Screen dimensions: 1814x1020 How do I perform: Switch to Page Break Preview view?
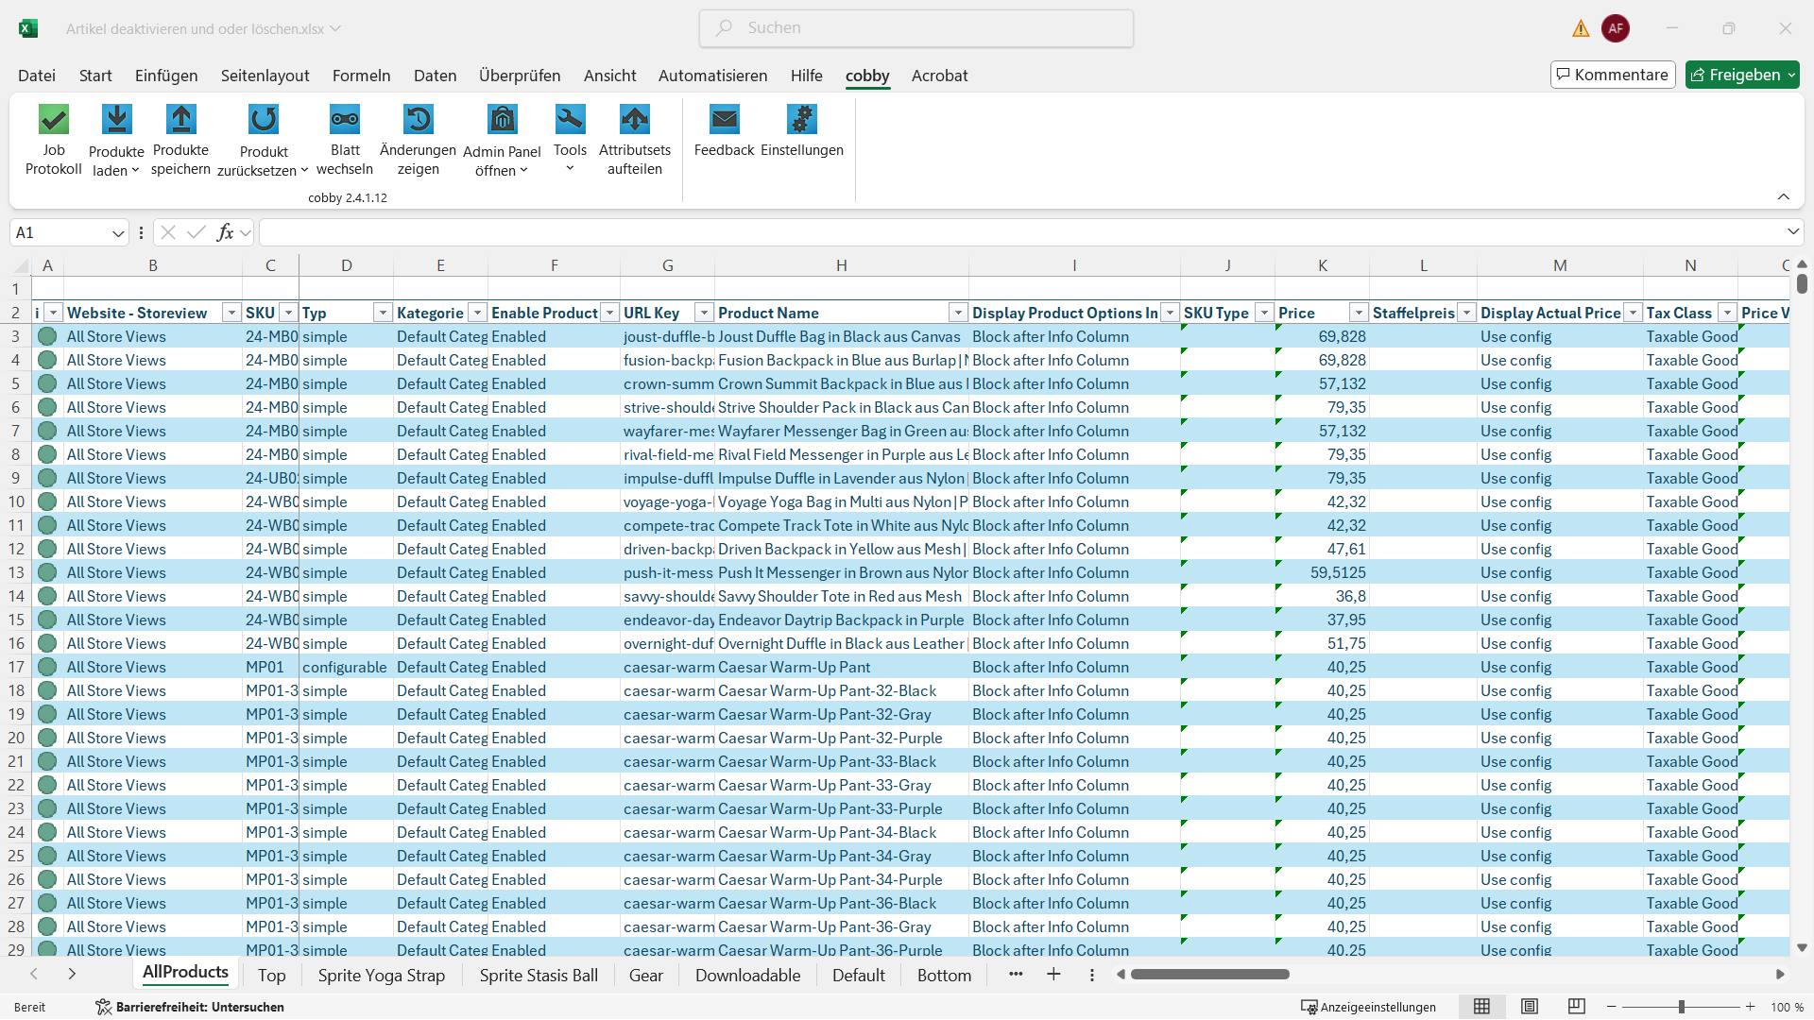[x=1576, y=1007]
